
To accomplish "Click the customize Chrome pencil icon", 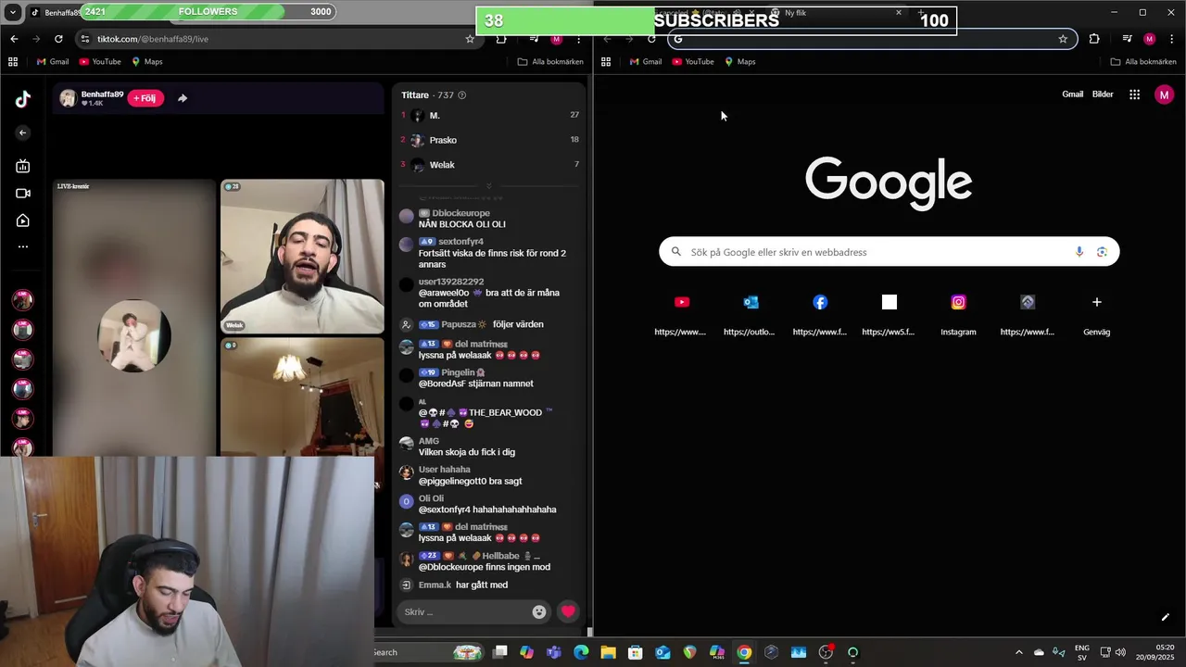I will (x=1165, y=617).
